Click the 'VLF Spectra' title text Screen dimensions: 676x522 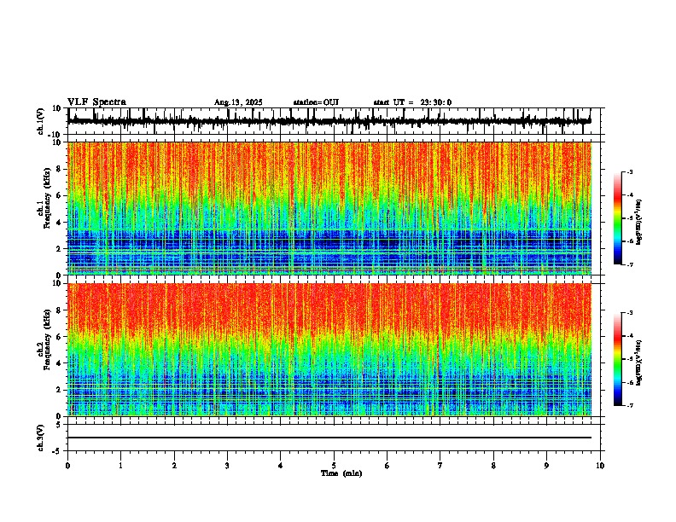coord(96,102)
